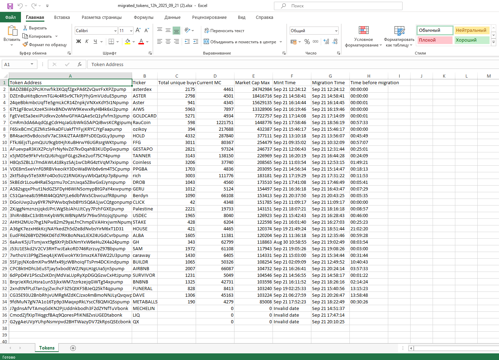Toggle italic (К) formatting
This screenshot has width=499, height=360.
click(x=87, y=42)
